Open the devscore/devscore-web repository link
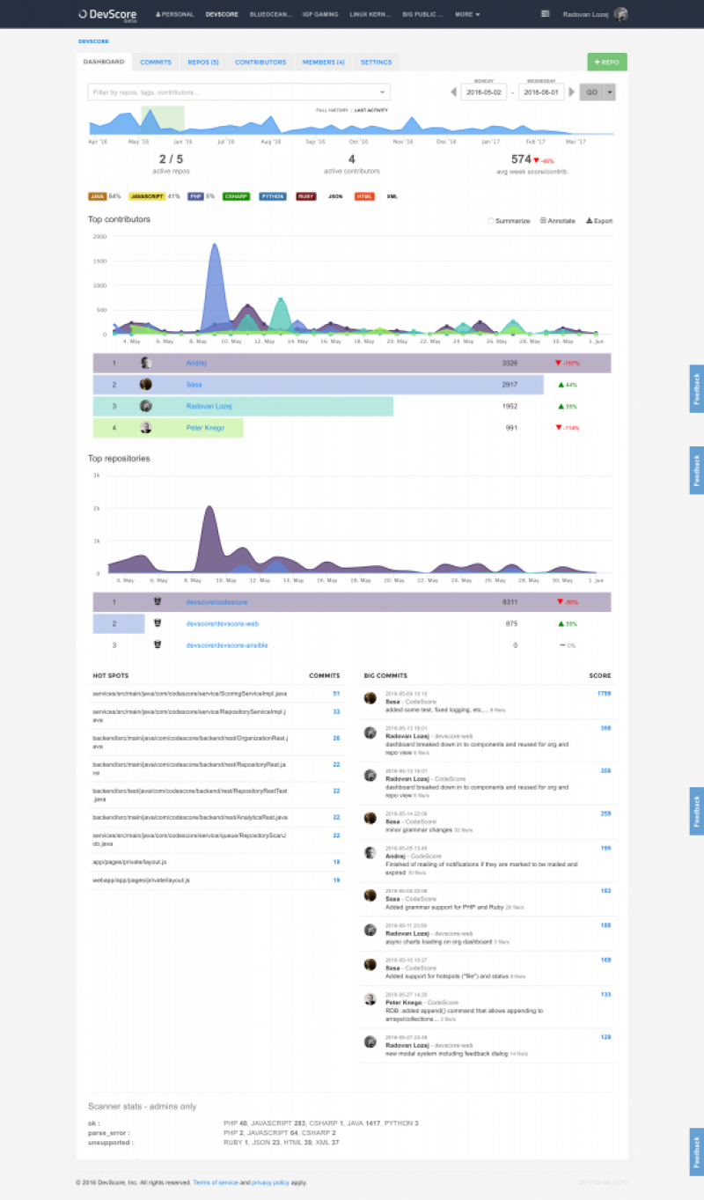704x1200 pixels. (x=222, y=623)
